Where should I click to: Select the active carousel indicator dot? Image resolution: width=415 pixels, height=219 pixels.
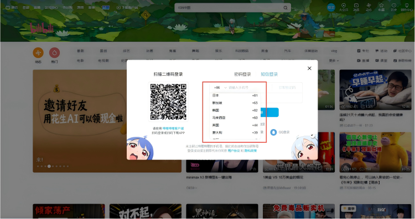(49, 166)
